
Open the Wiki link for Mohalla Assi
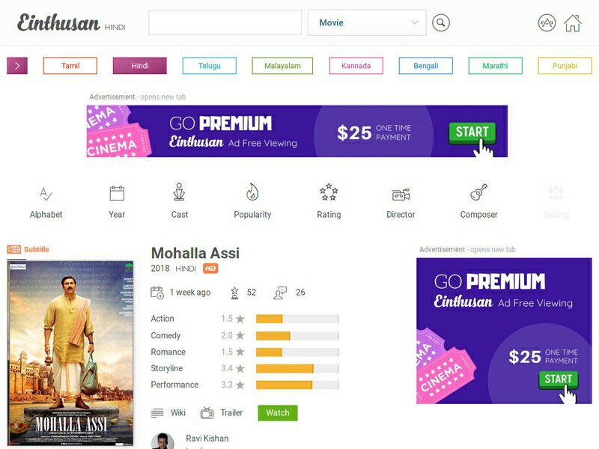pos(168,413)
